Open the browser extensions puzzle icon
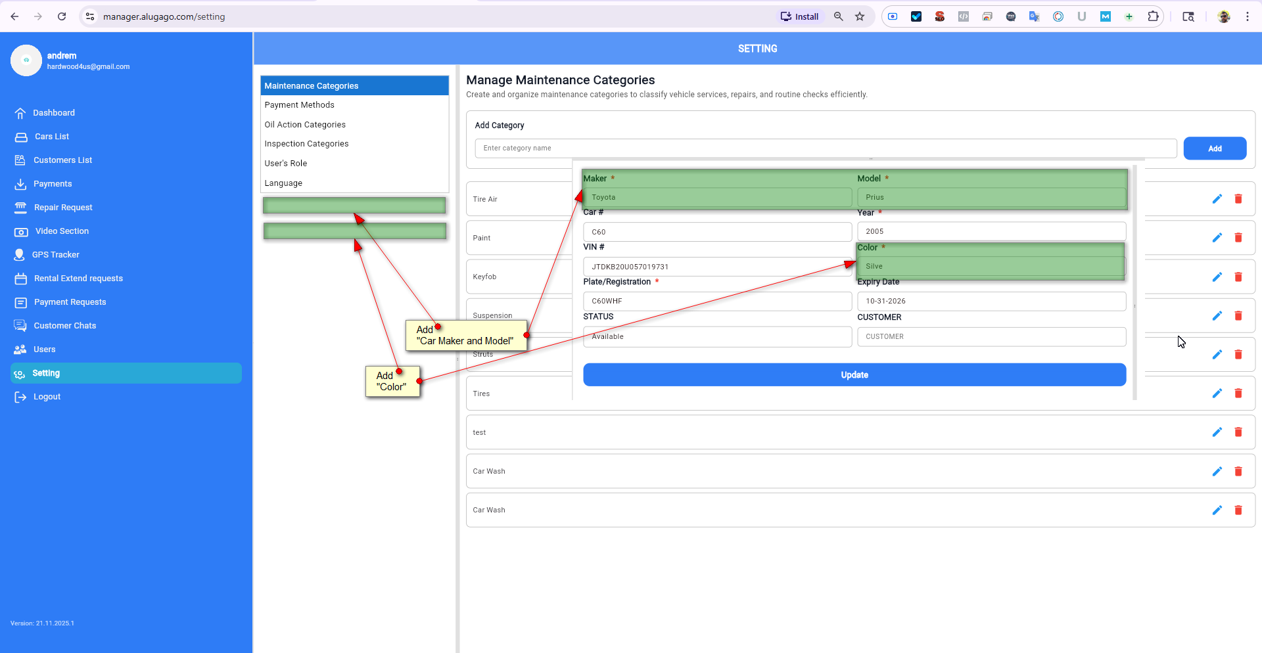This screenshot has height=653, width=1262. [x=1153, y=16]
